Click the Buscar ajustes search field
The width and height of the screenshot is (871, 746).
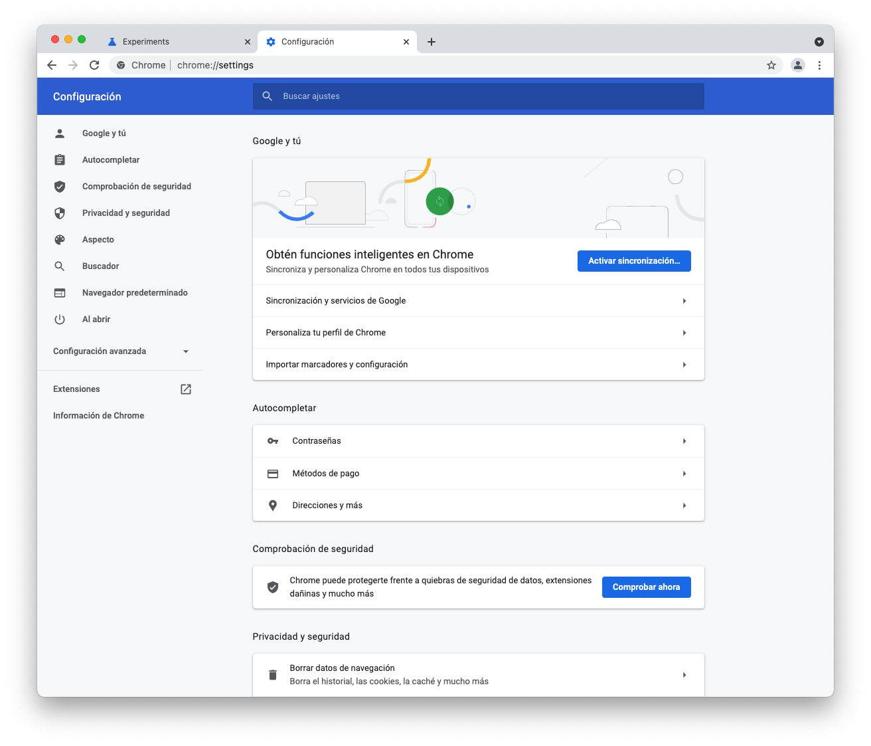pyautogui.click(x=479, y=96)
